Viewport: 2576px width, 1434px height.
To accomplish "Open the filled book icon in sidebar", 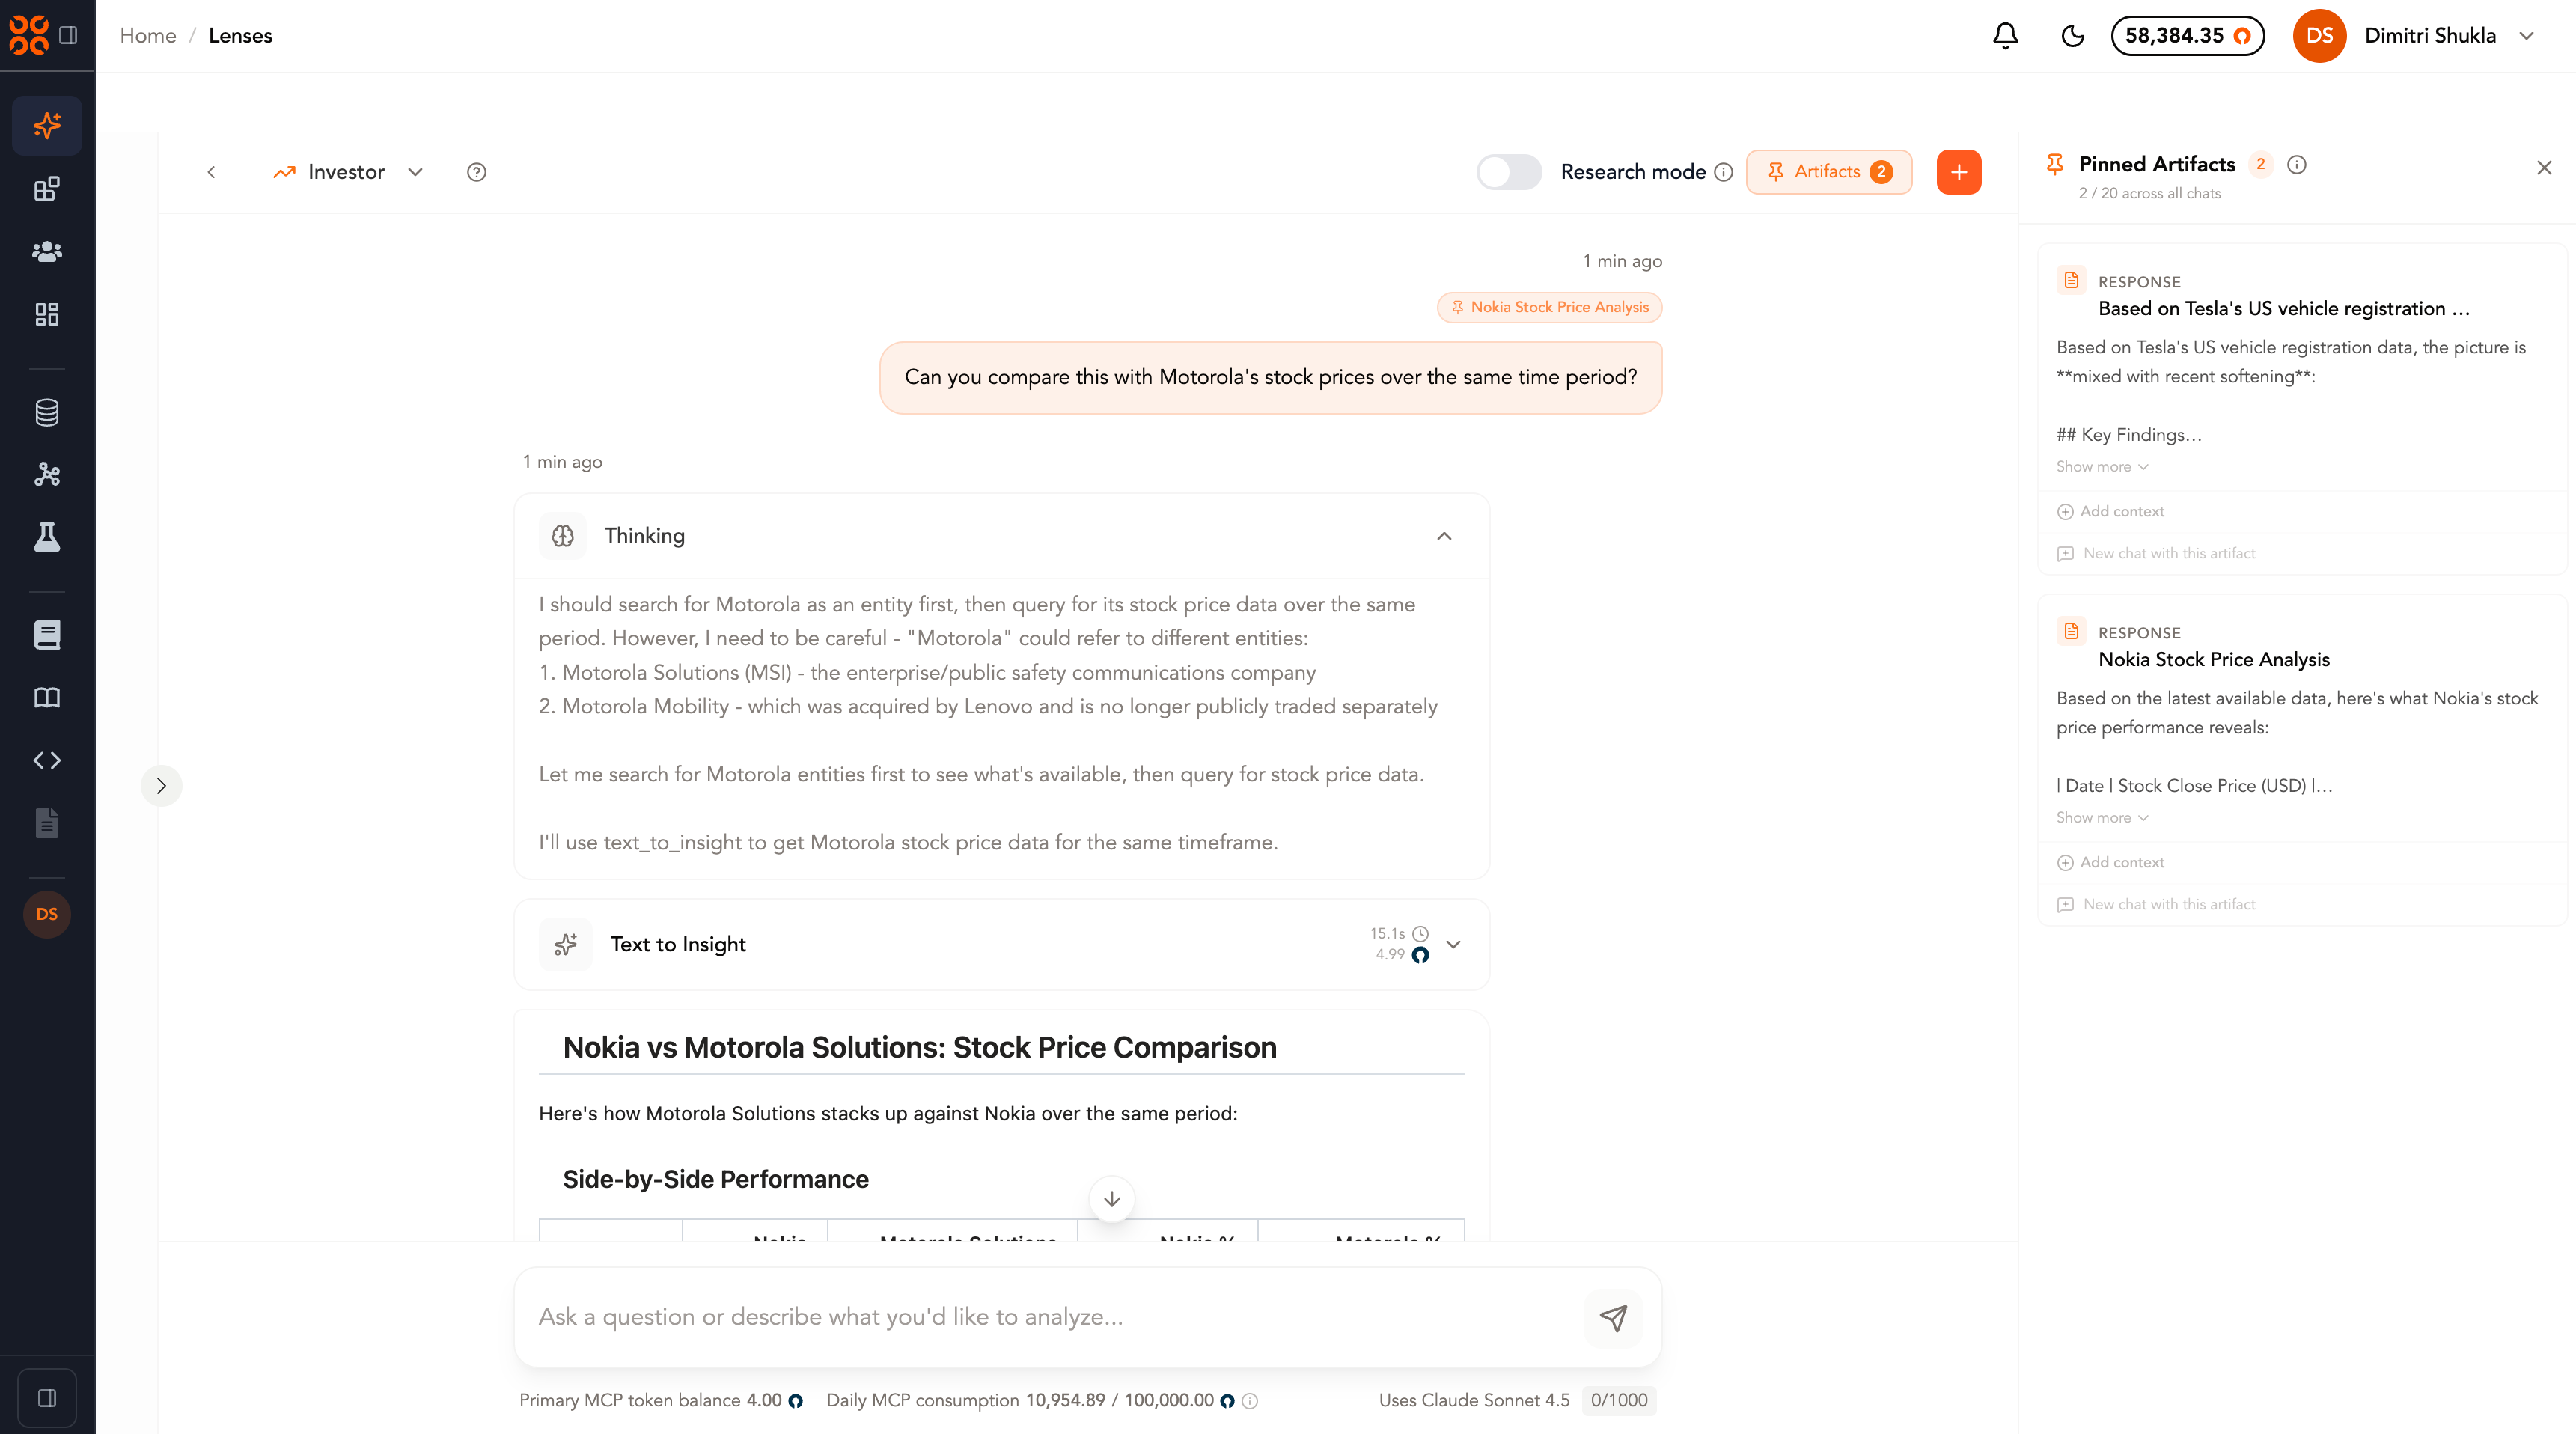I will point(47,635).
